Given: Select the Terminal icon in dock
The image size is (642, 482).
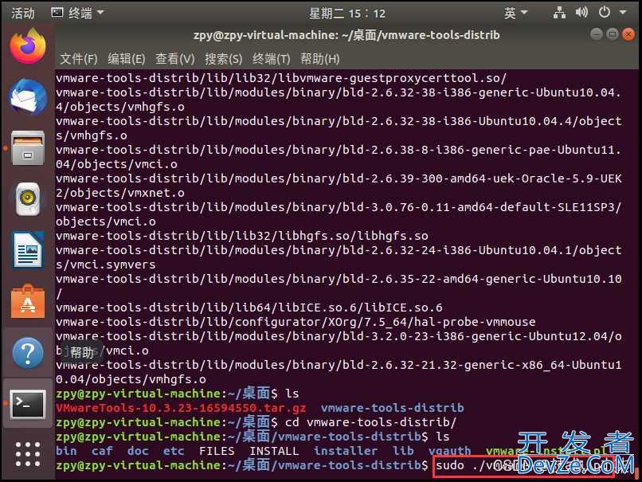Looking at the screenshot, I should point(28,404).
